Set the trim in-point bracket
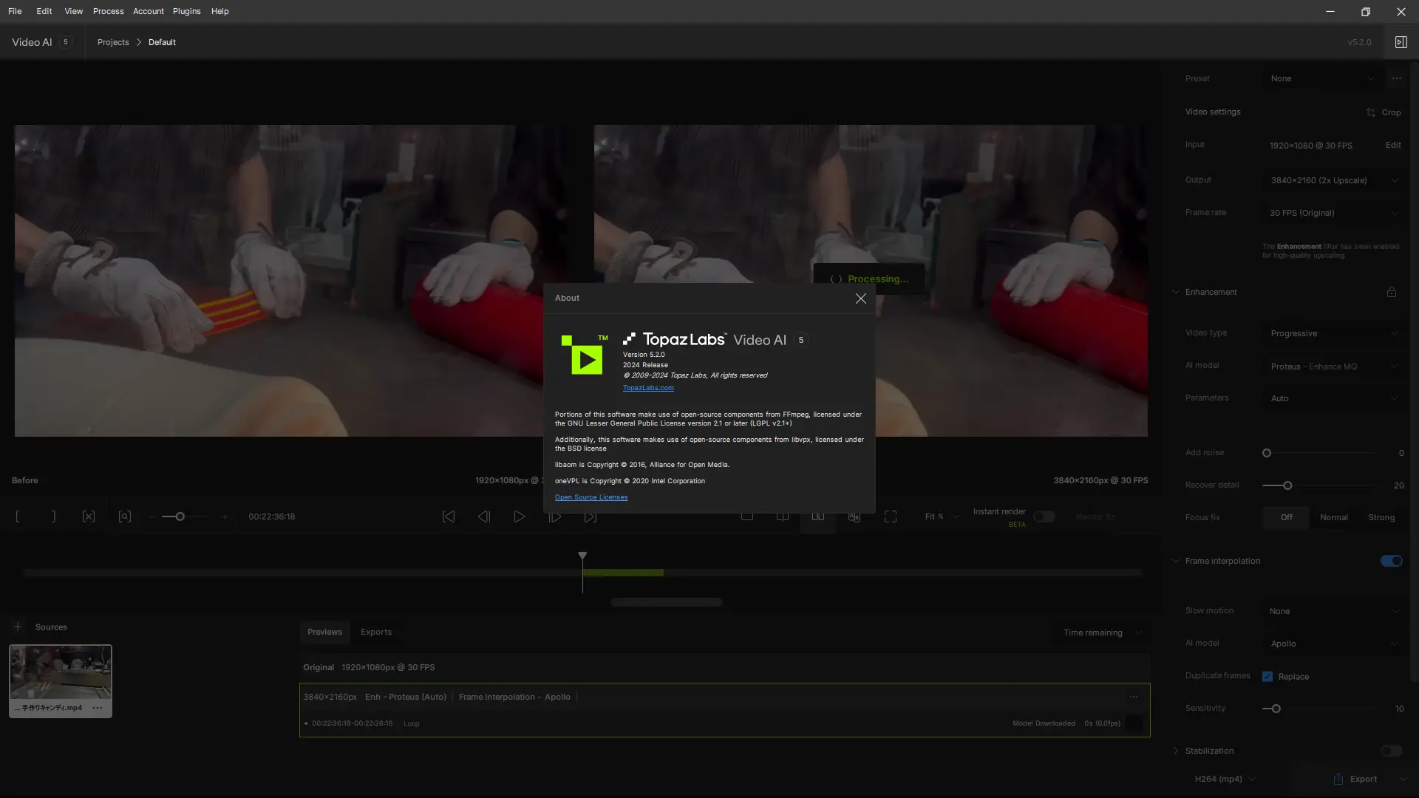Viewport: 1419px width, 798px height. [x=18, y=517]
